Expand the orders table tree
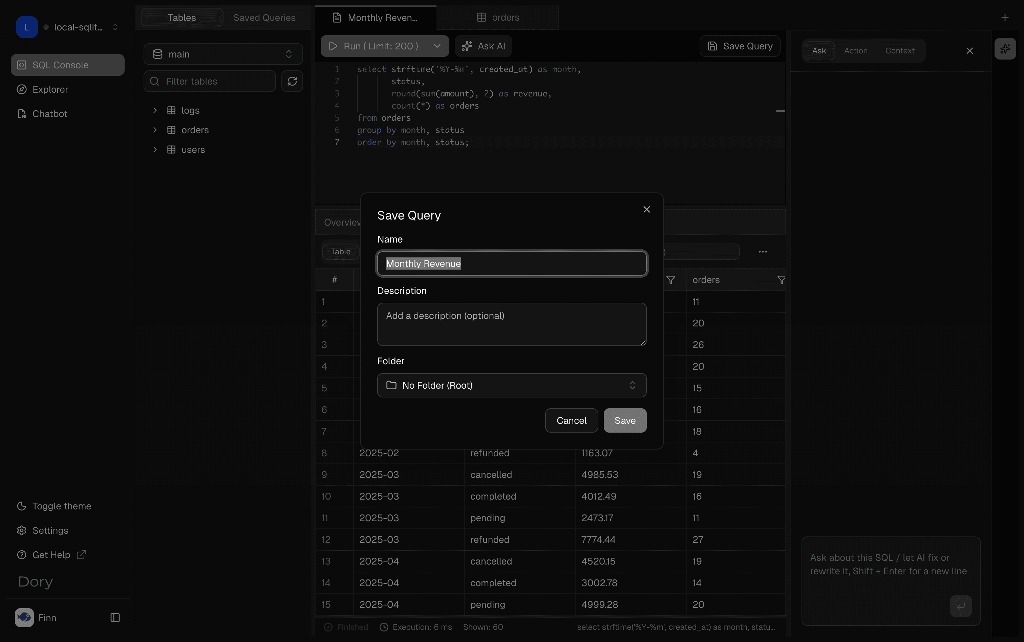The height and width of the screenshot is (642, 1024). [155, 130]
